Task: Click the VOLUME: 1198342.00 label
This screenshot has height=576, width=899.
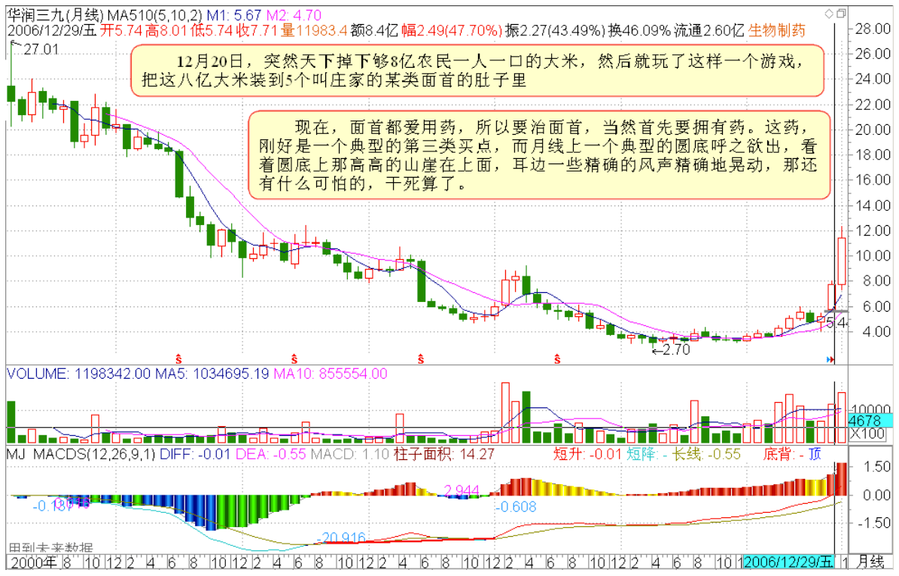Action: click(78, 373)
